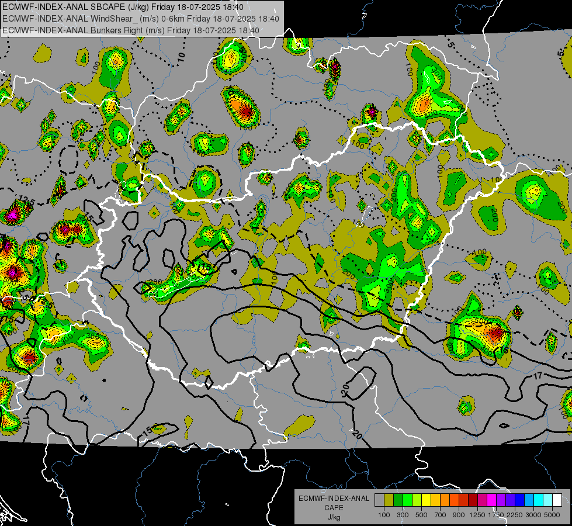
Task: Select the bright green legend swatch
Action: click(x=407, y=500)
